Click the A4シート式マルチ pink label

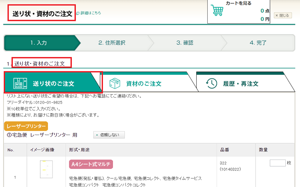[x=91, y=164]
